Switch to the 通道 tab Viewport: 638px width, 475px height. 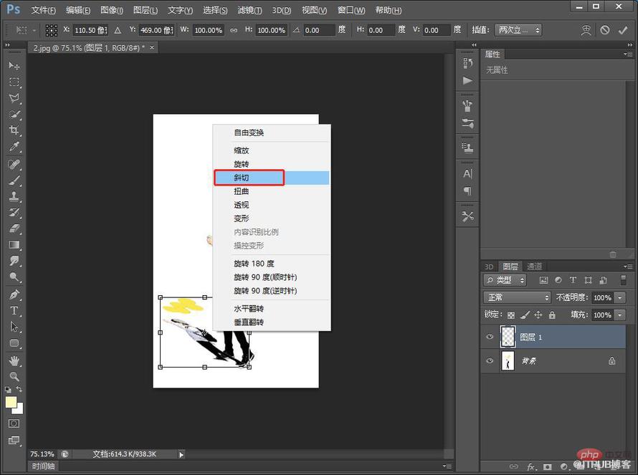pos(534,267)
